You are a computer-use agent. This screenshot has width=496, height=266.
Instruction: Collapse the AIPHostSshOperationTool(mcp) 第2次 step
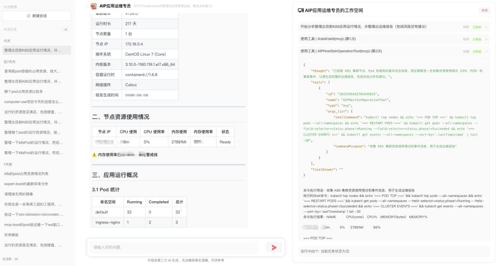tap(486, 51)
